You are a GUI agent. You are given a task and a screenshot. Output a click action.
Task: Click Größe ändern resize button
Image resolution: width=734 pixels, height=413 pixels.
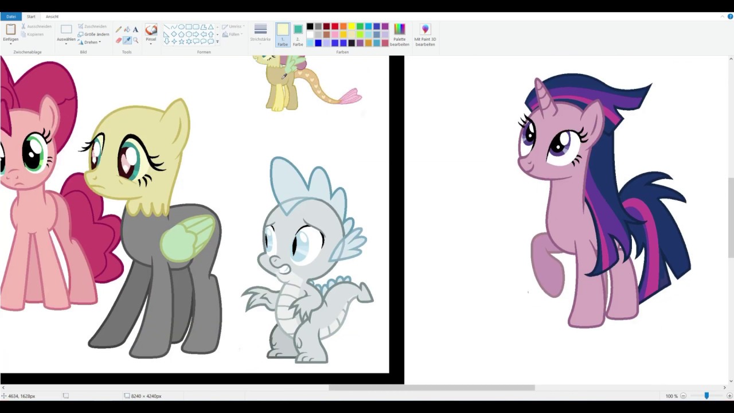(93, 34)
